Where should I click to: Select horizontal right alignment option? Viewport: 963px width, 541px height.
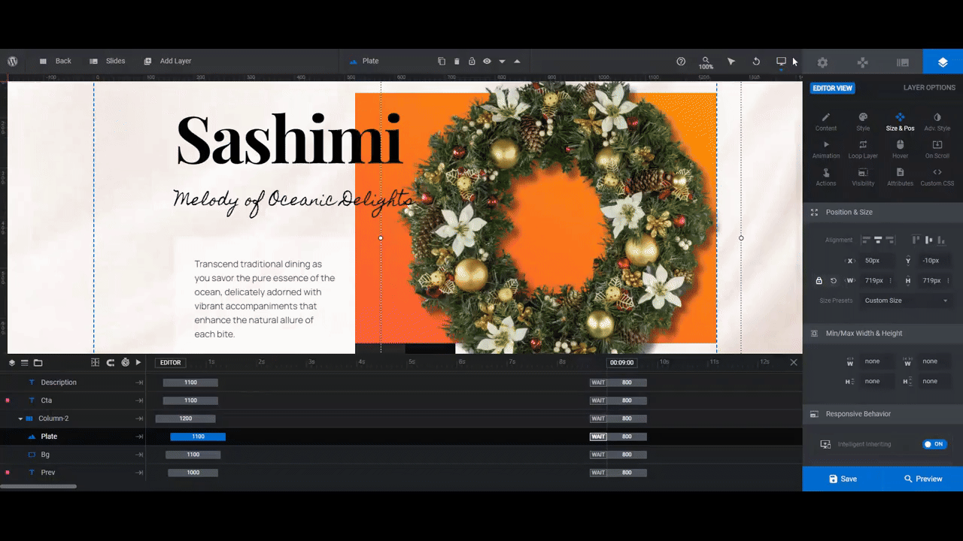890,240
